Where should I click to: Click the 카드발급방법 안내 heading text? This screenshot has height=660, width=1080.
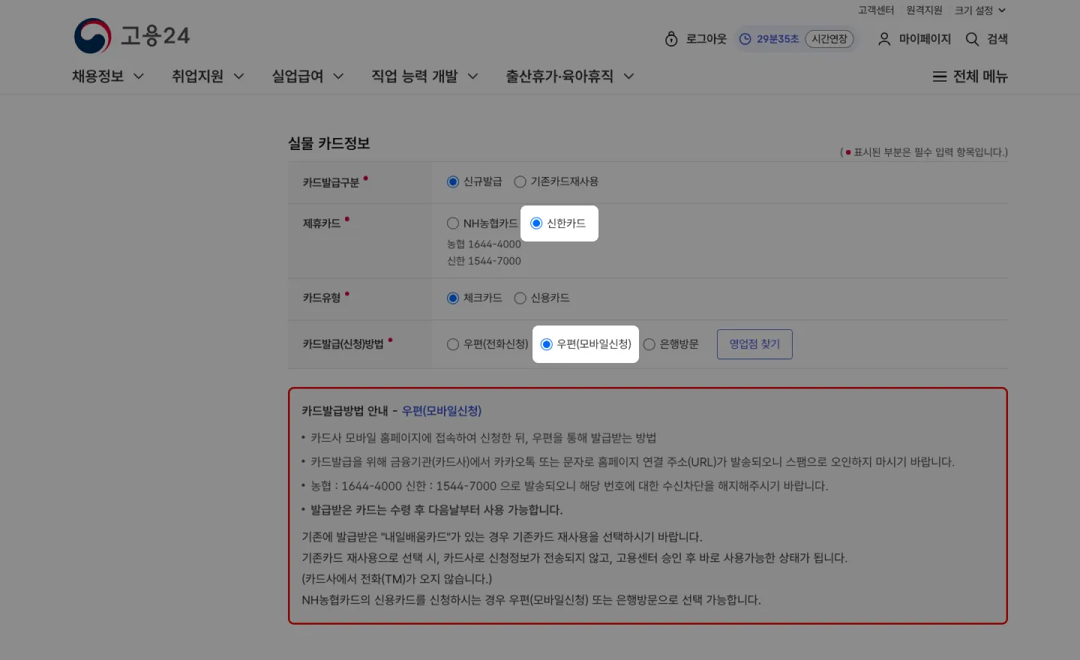(345, 411)
